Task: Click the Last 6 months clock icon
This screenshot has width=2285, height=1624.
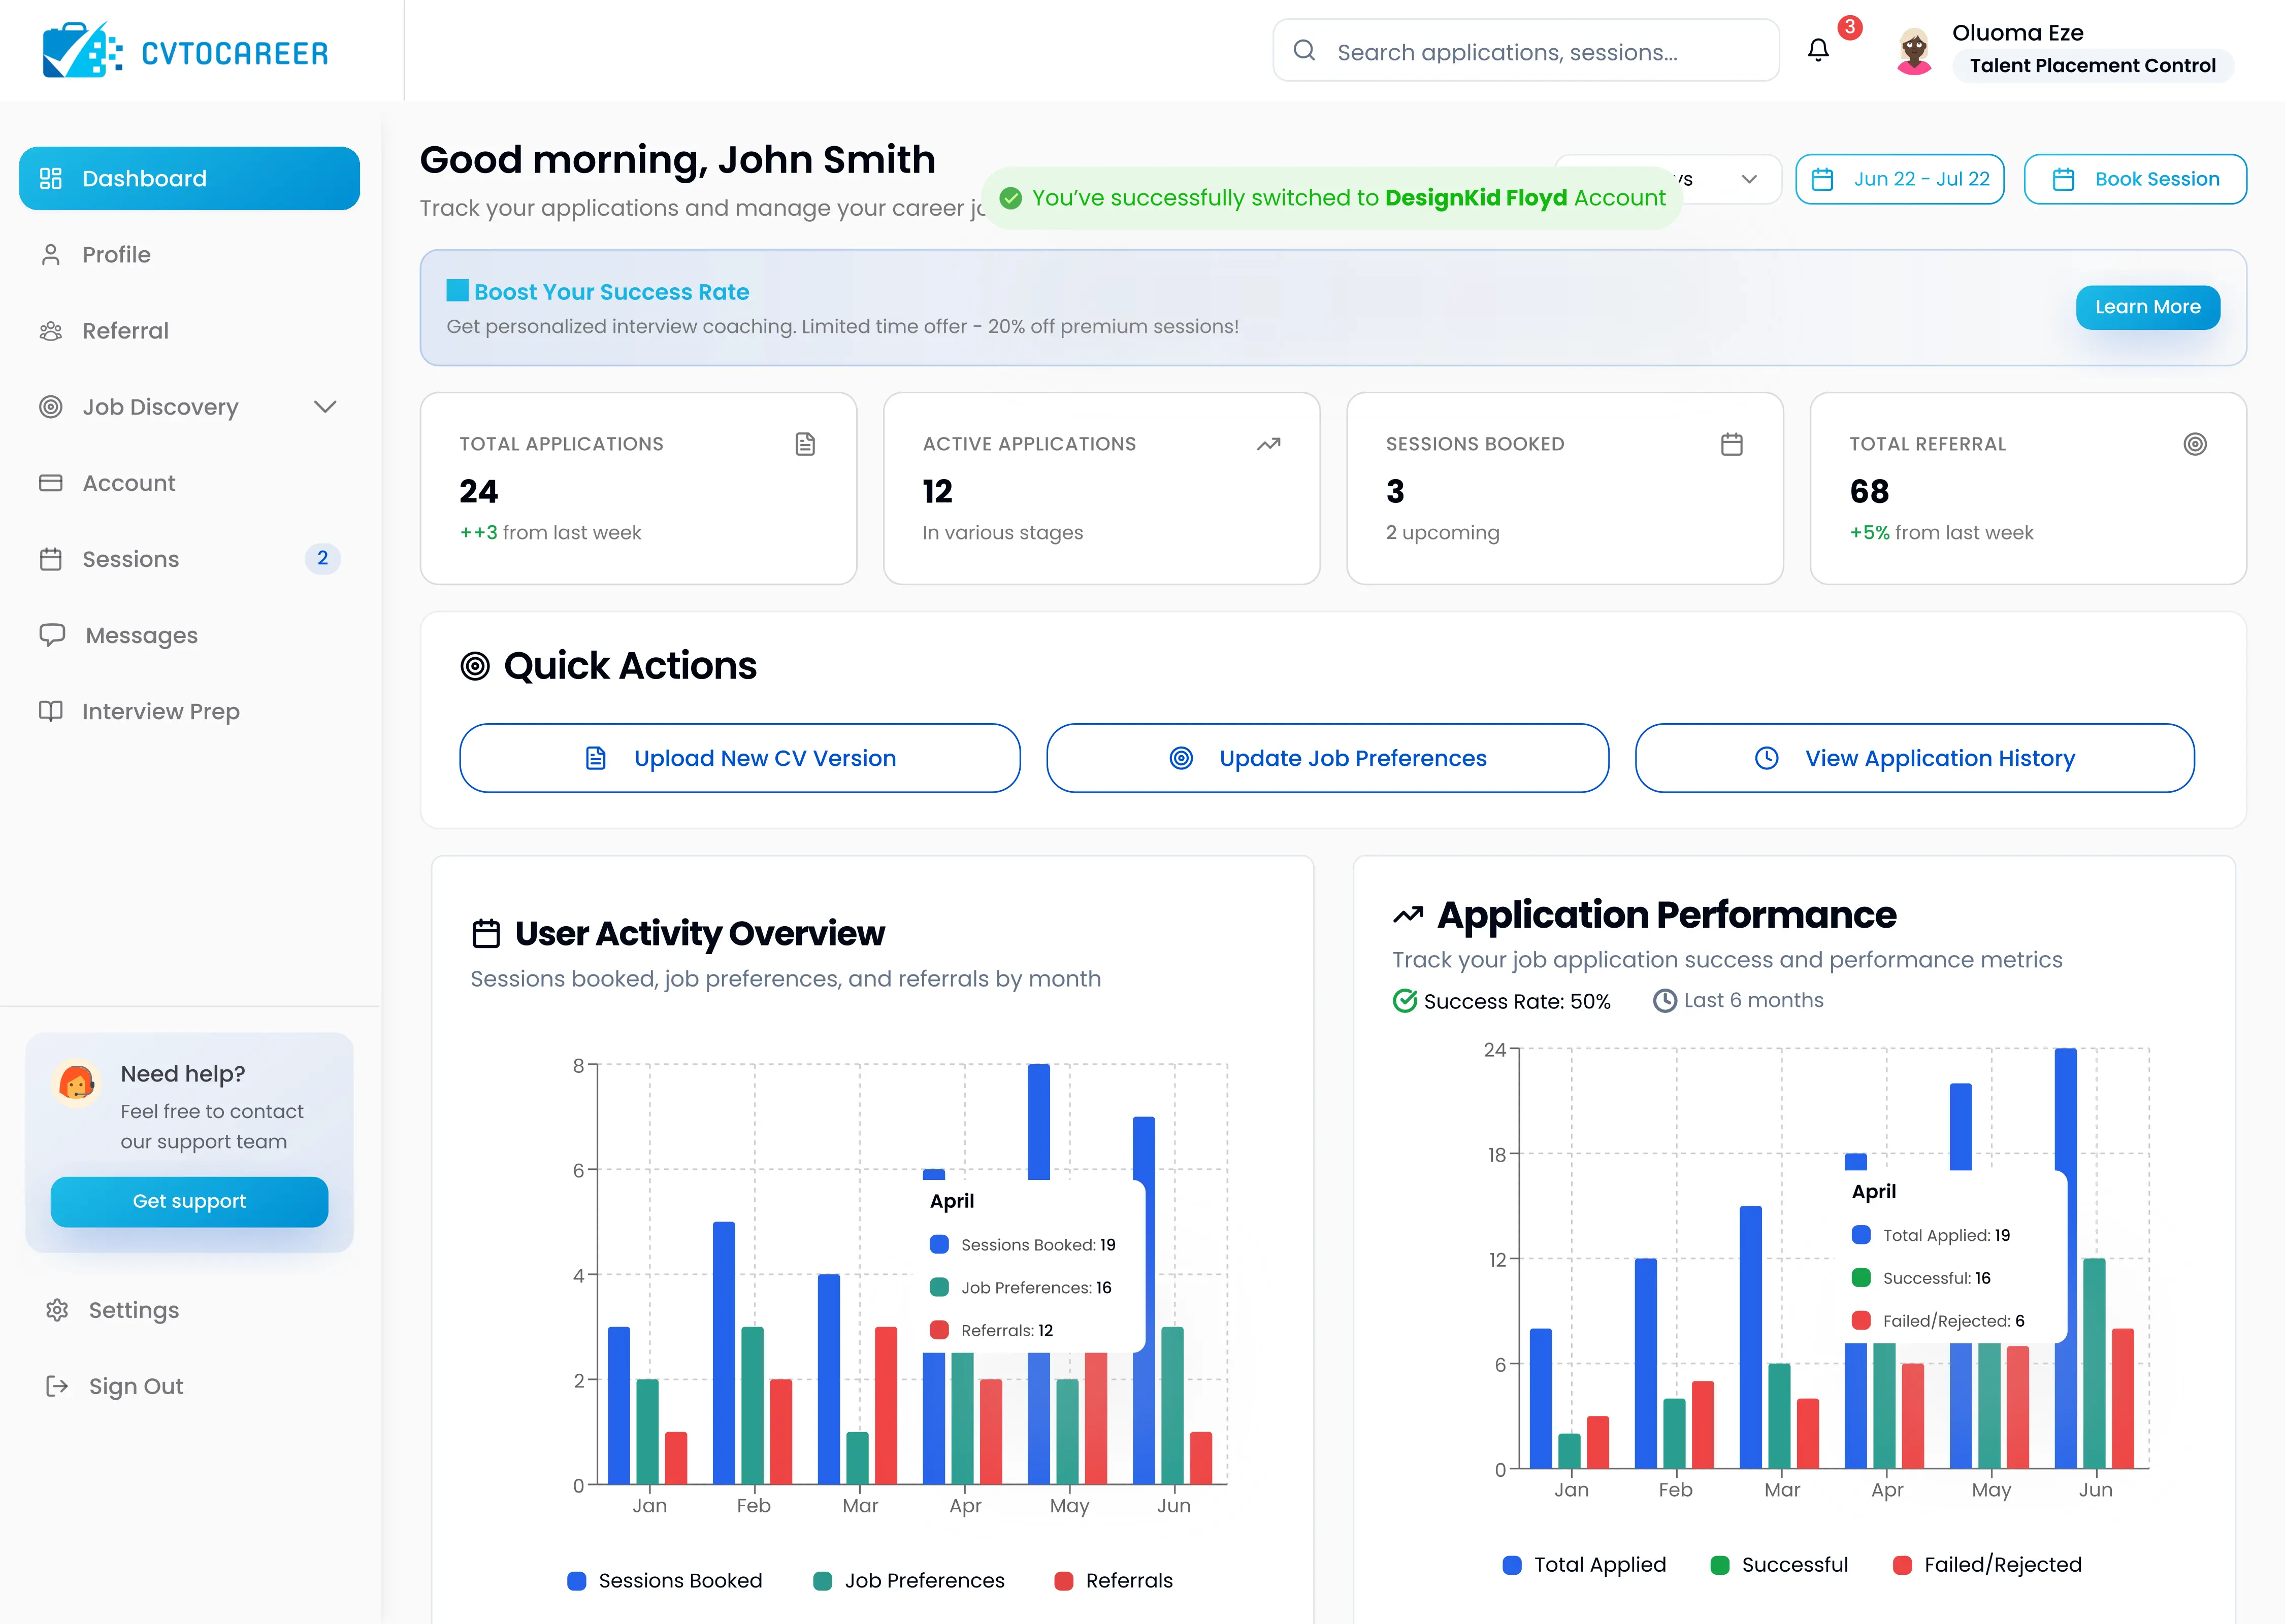Action: (x=1664, y=1000)
